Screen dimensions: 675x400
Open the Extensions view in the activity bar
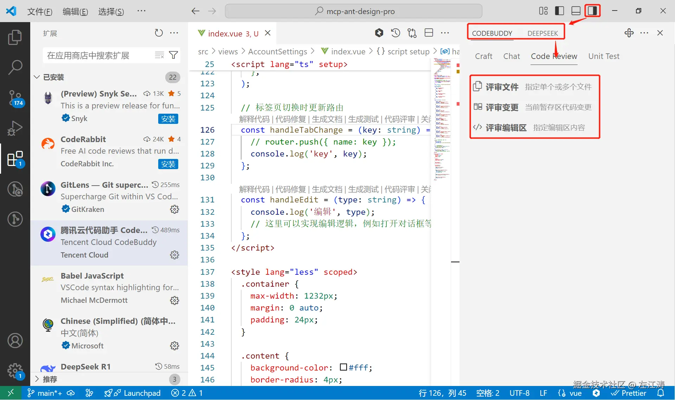[x=15, y=159]
